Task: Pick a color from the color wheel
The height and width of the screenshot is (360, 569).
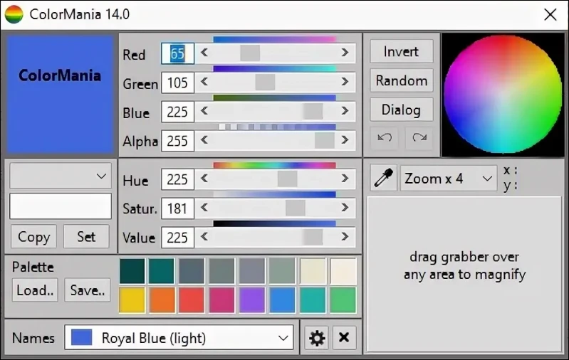Action: 503,94
